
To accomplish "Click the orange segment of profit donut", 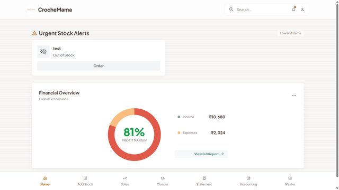I will click(x=121, y=116).
